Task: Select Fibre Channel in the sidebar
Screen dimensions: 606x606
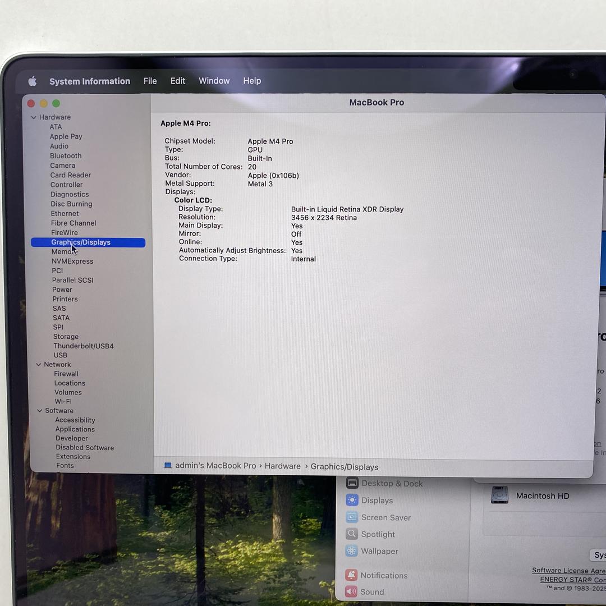Action: pos(74,223)
